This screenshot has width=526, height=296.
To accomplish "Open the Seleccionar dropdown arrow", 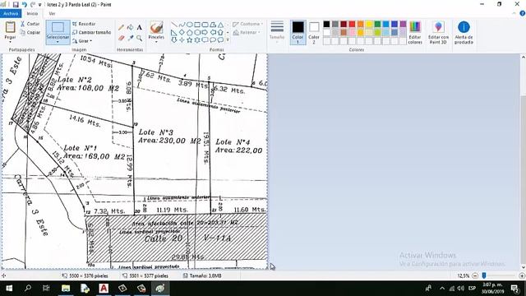I will click(58, 42).
